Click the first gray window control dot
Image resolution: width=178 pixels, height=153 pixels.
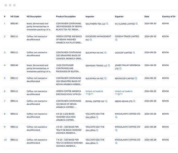point(6,5)
